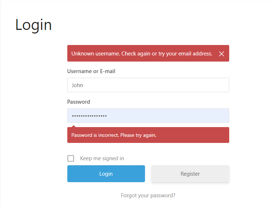Click the word "E-mail" in the username label

coord(108,71)
